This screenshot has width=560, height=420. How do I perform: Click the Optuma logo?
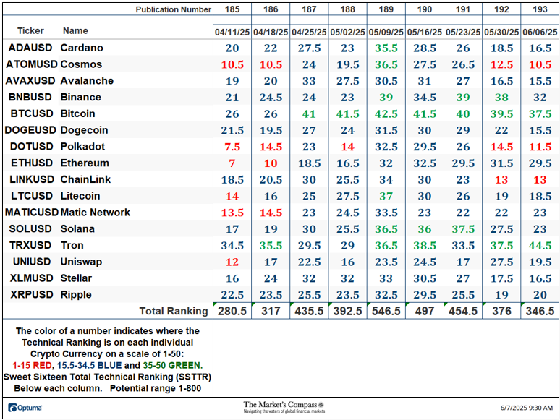pos(25,408)
